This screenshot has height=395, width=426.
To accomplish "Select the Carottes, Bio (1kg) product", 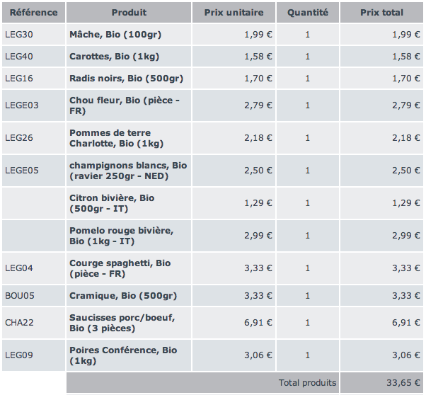I will [x=113, y=57].
